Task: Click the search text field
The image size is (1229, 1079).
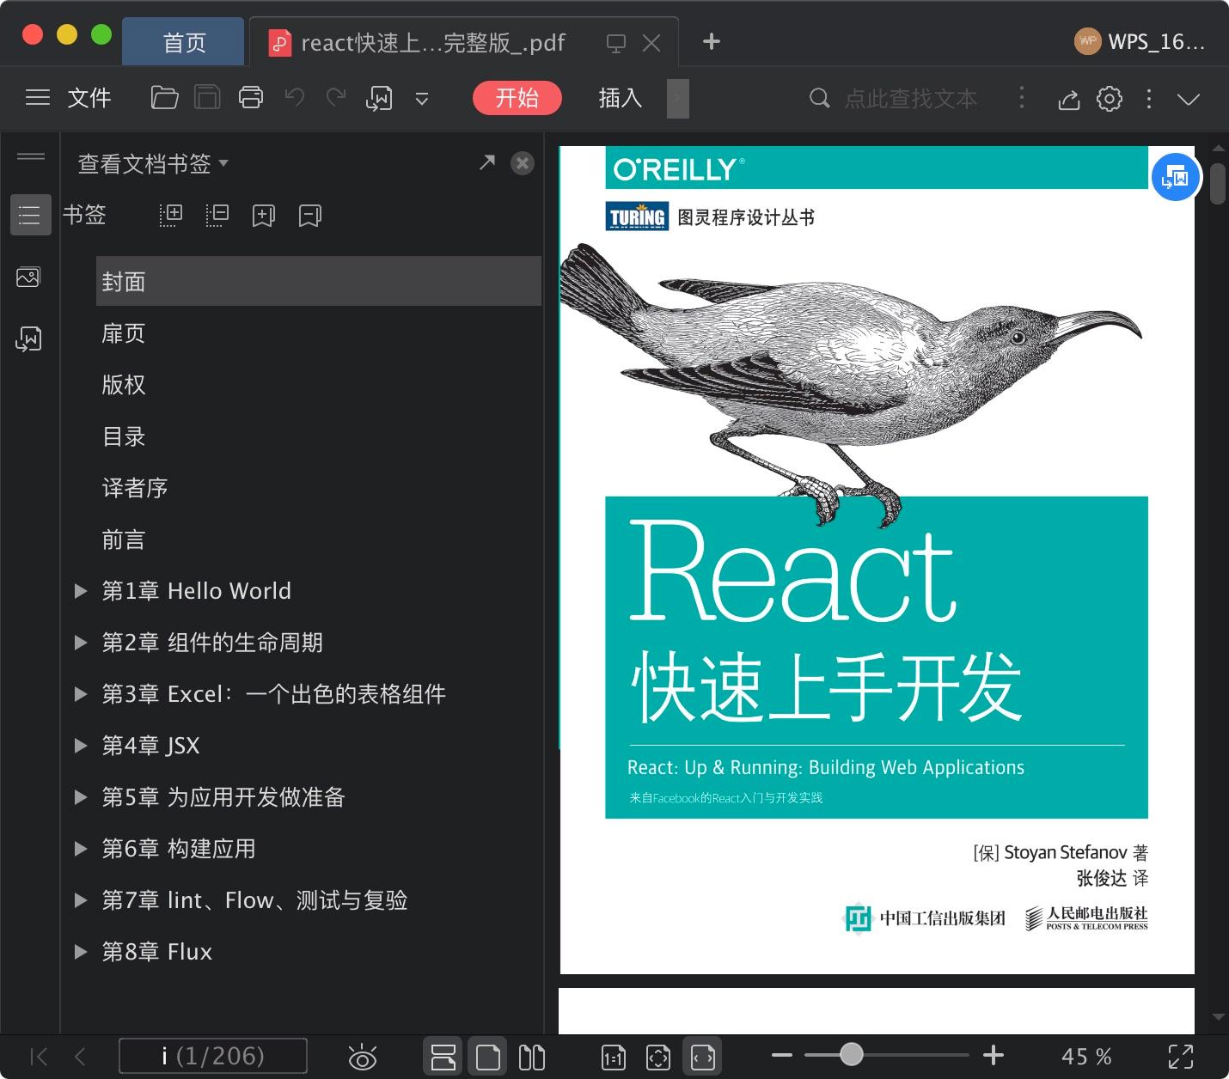Action: click(910, 99)
